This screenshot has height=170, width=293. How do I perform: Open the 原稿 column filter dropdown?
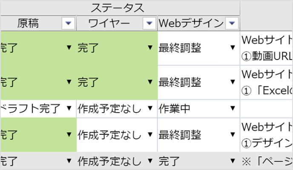coord(68,24)
